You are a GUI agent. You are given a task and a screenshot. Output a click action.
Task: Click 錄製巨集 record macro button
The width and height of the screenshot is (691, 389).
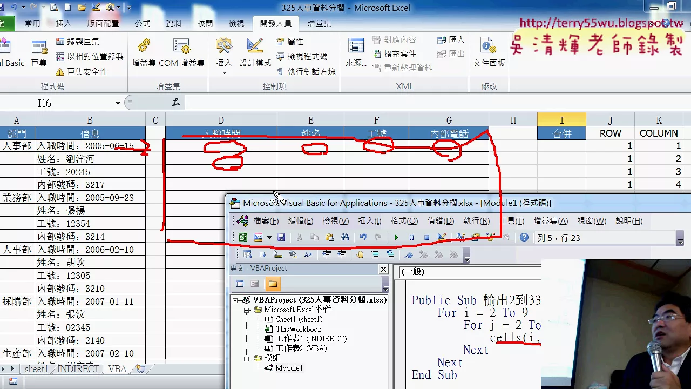click(x=78, y=41)
